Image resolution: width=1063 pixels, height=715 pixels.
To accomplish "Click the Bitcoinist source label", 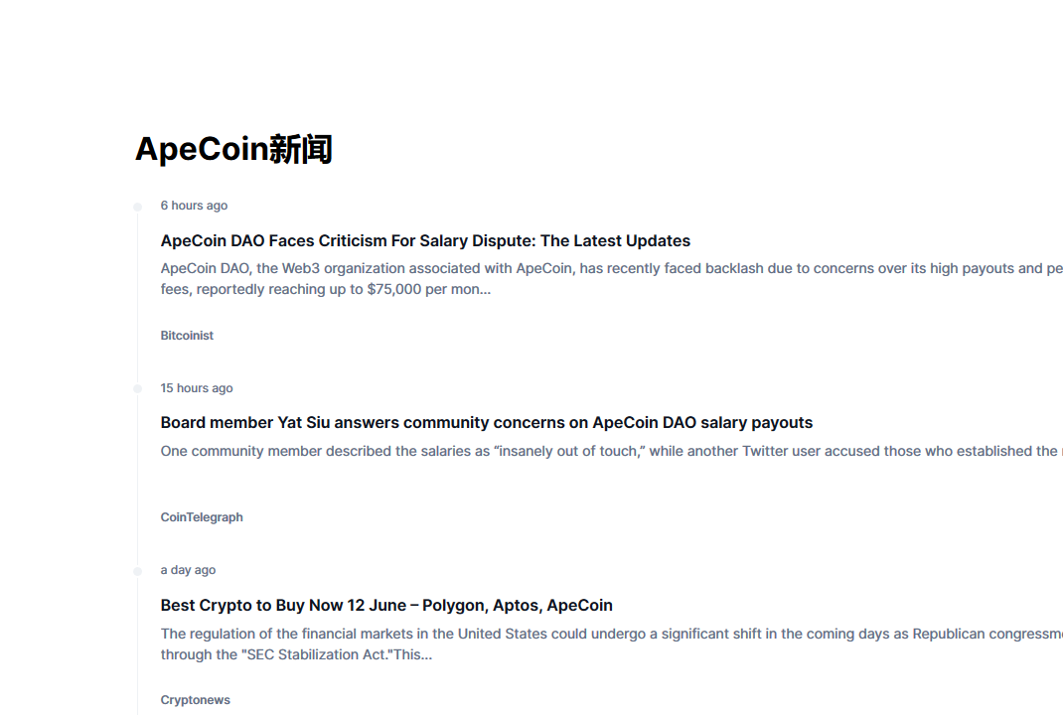I will [x=187, y=336].
